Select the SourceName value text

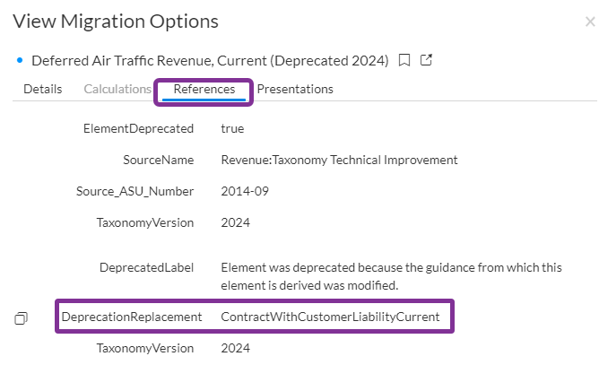339,160
